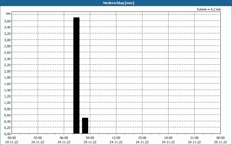Image resolution: width=232 pixels, height=145 pixels.
Task: Select the 2,40 y-axis value
Action: coord(8,59)
